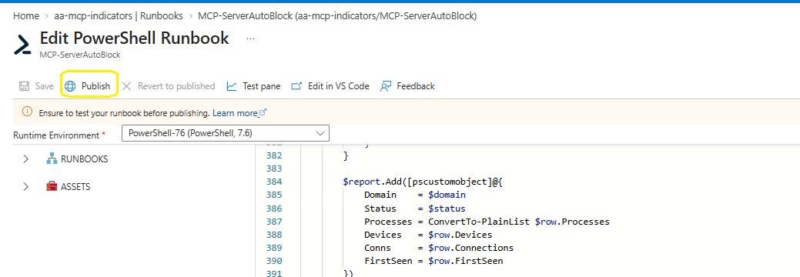Expand the RUNBOOKS tree node chevron
Screen dimensions: 800x277
(26, 159)
